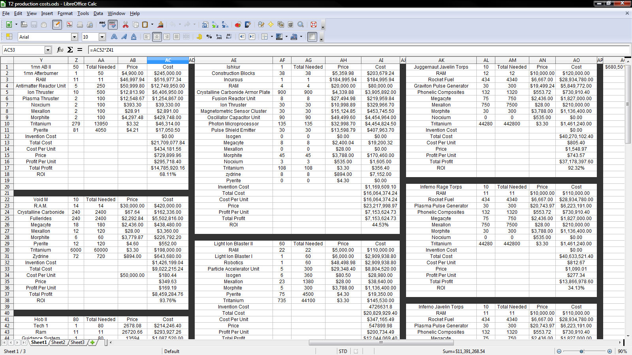Select column AH header

343,60
